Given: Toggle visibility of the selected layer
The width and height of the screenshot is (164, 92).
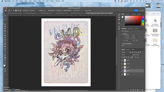Looking at the screenshot, I should (122, 71).
